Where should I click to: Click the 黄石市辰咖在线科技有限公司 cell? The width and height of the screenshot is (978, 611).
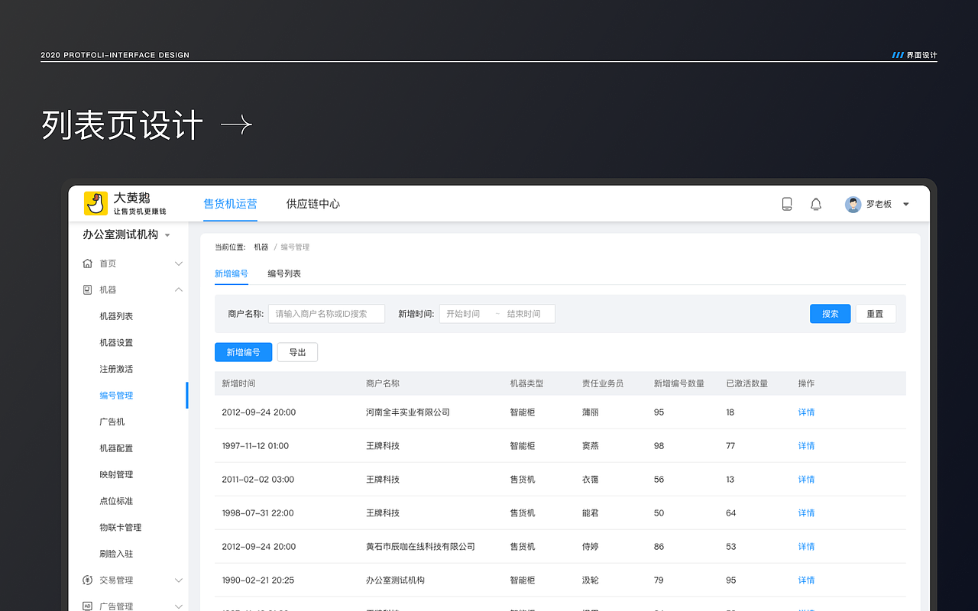click(x=420, y=547)
